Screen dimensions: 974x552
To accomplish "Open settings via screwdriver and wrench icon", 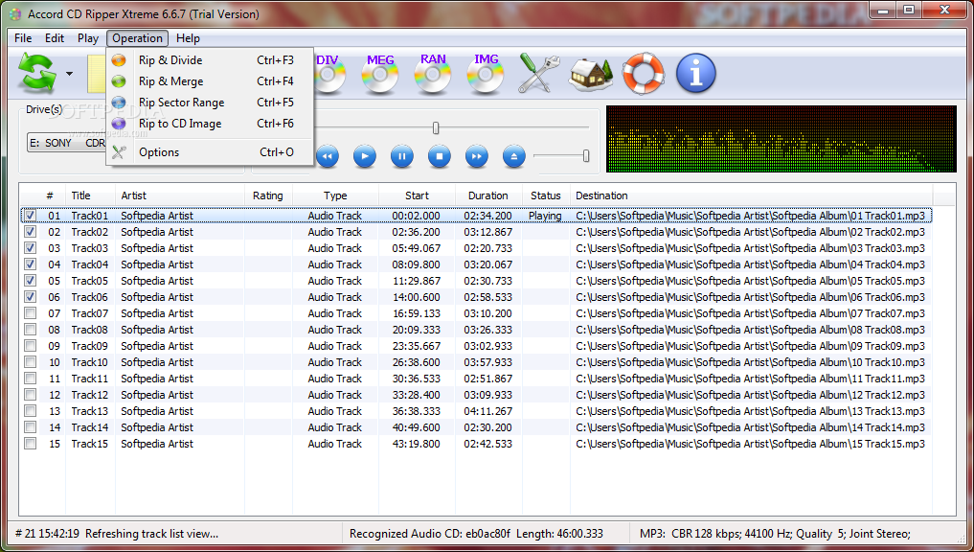I will 538,74.
